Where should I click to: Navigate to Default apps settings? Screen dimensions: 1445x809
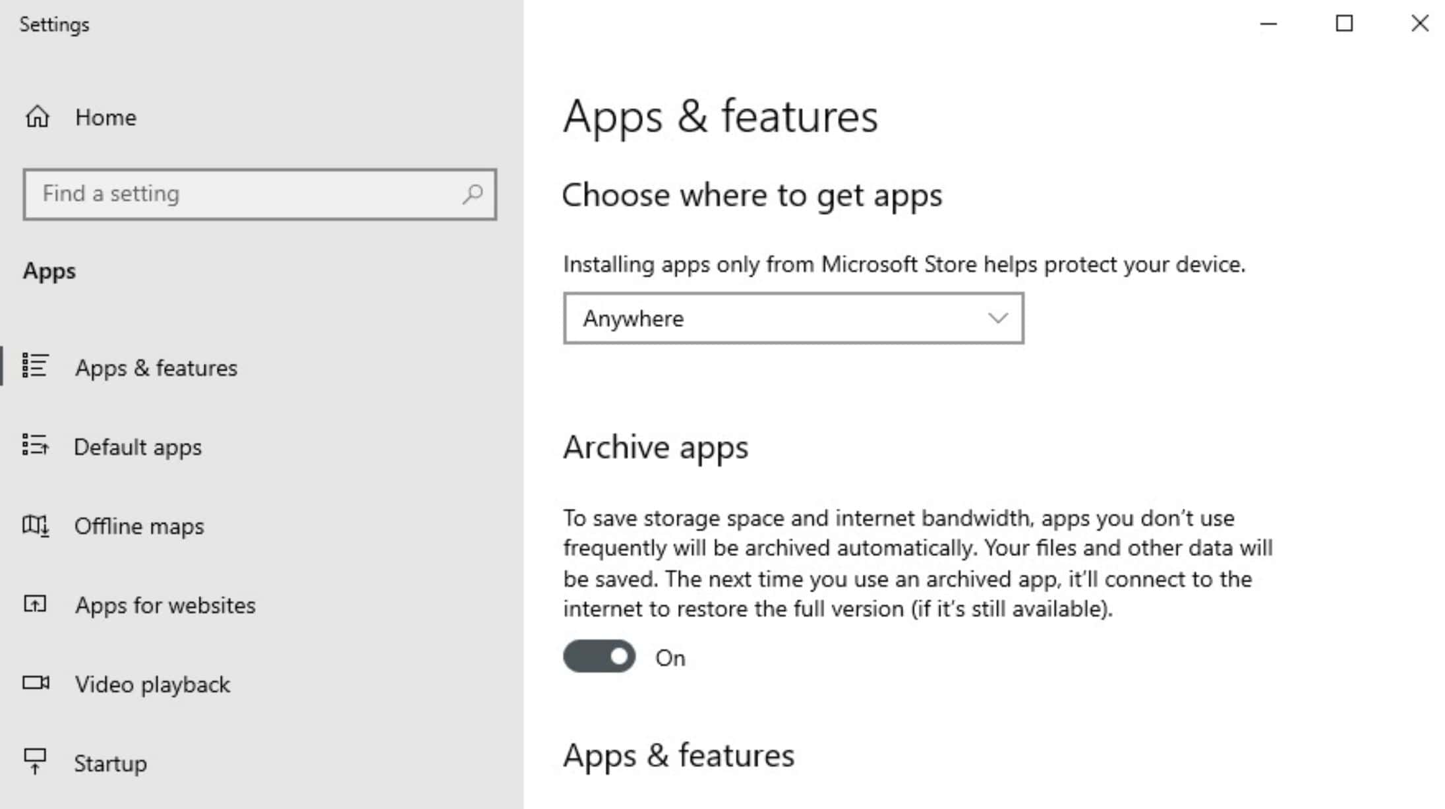pyautogui.click(x=138, y=446)
